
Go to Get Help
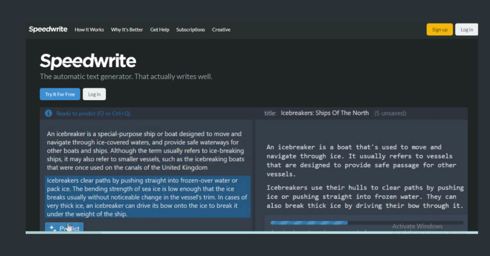click(160, 30)
